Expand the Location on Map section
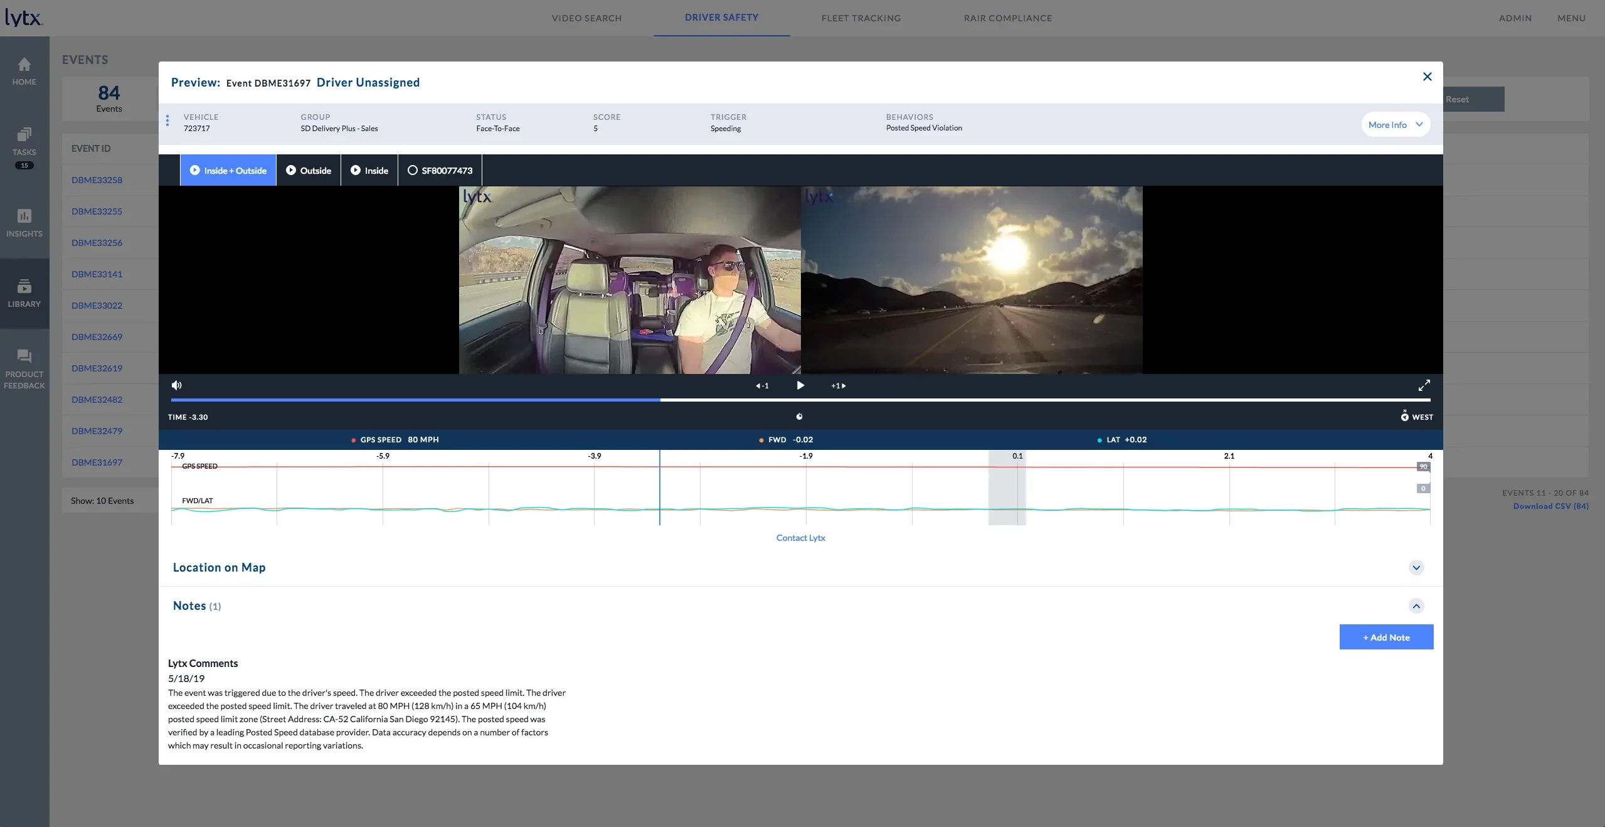 [1416, 567]
